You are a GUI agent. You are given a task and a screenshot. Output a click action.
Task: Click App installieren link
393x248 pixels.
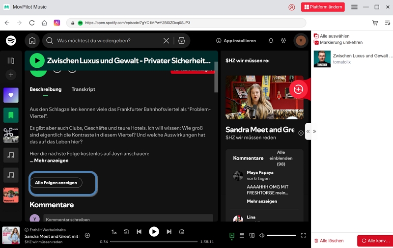[x=236, y=41]
